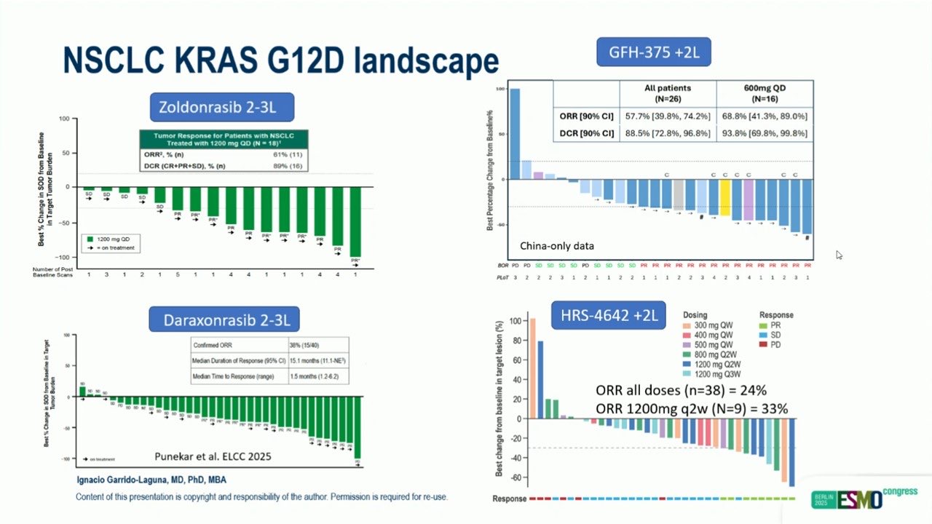Click the 300 mg QW dosing swatch
Viewport: 932px width, 524px height.
(687, 326)
